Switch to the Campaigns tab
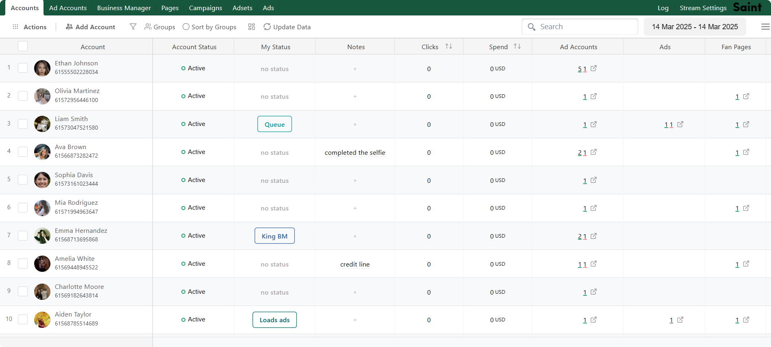Viewport: 771px width, 347px height. tap(205, 8)
